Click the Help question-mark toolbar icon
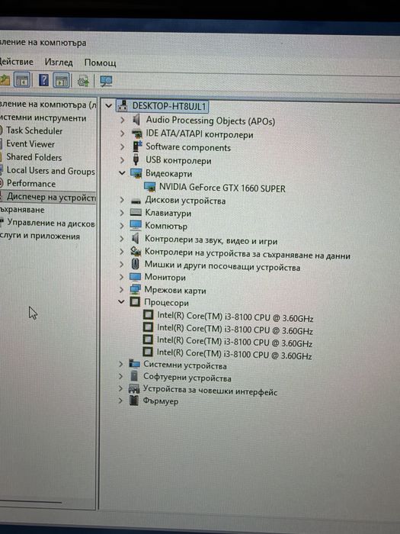This screenshot has height=534, width=400. click(x=43, y=81)
